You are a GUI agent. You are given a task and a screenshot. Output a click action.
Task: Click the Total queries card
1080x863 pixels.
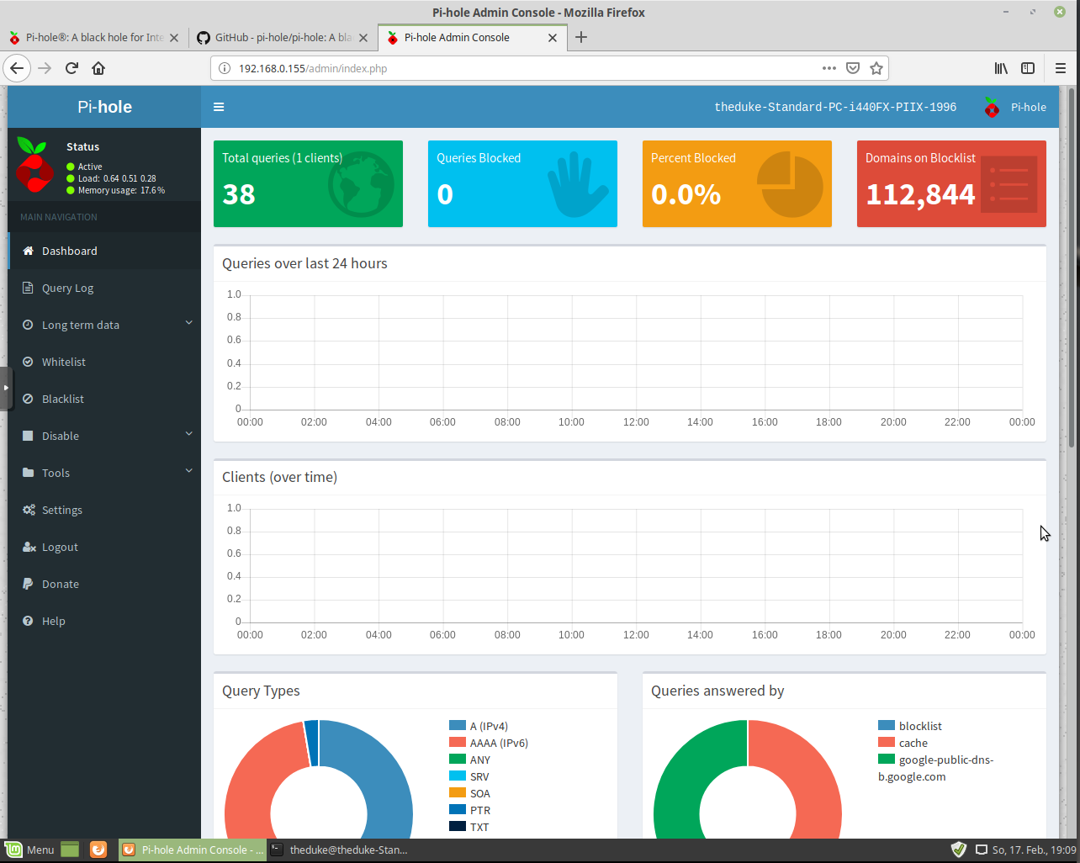click(x=308, y=183)
